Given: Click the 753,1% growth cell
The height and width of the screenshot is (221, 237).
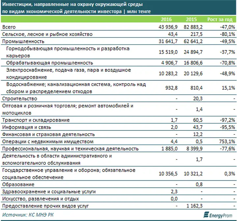Looking at the screenshot, I should point(227,142).
